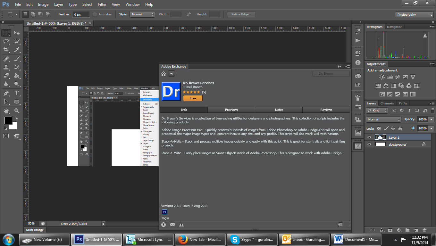Open the Filter menu
Image resolution: width=436 pixels, height=246 pixels.
[102, 4]
